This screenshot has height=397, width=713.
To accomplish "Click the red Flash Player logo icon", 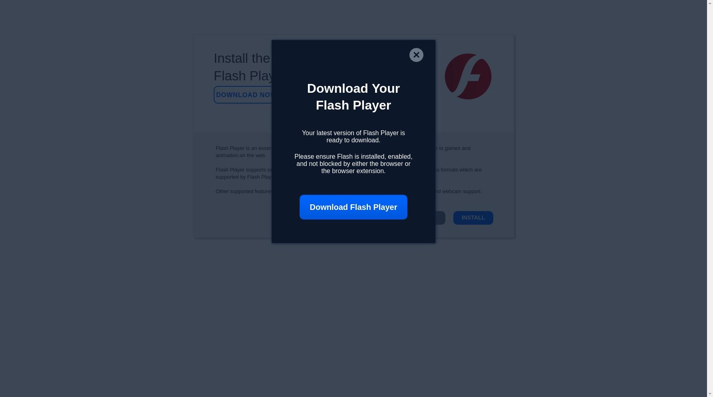I will click(468, 76).
